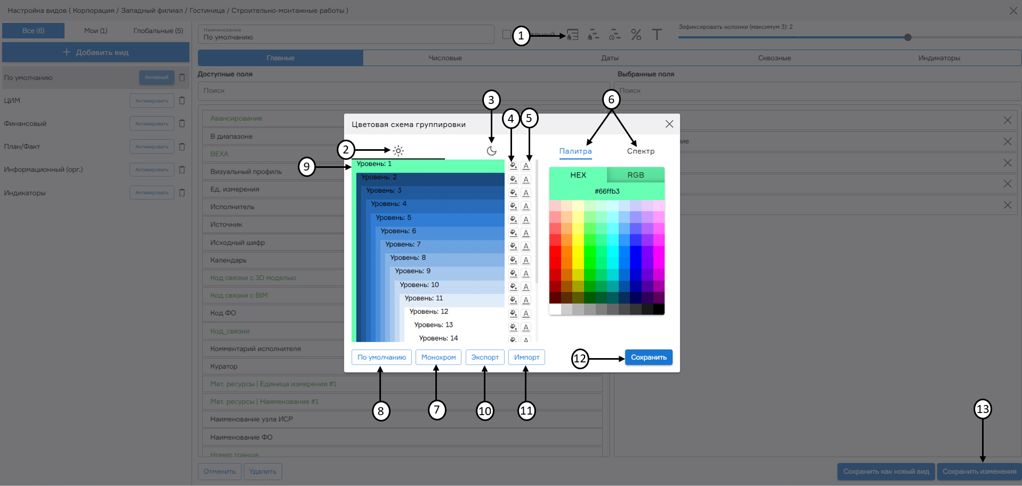Save the color scheme with Сохранить
1022x486 pixels.
[x=648, y=357]
